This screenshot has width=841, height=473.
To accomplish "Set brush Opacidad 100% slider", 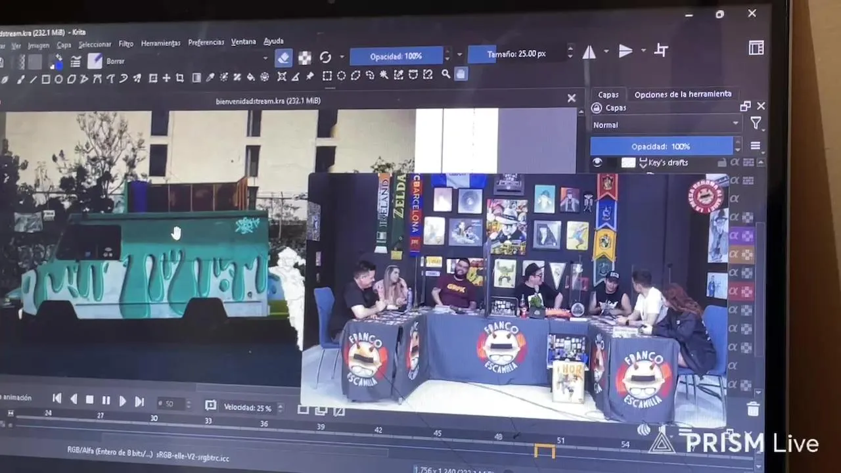I will [396, 56].
